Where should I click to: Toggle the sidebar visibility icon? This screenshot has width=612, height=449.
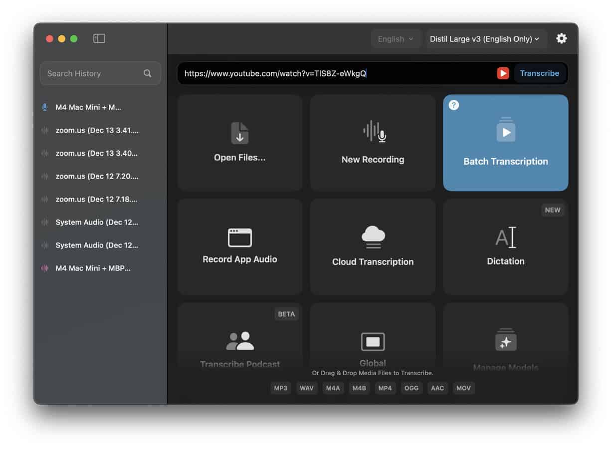[x=99, y=38]
